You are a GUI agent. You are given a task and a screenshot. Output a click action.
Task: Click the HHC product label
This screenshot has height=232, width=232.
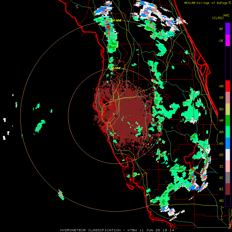click(227, 15)
